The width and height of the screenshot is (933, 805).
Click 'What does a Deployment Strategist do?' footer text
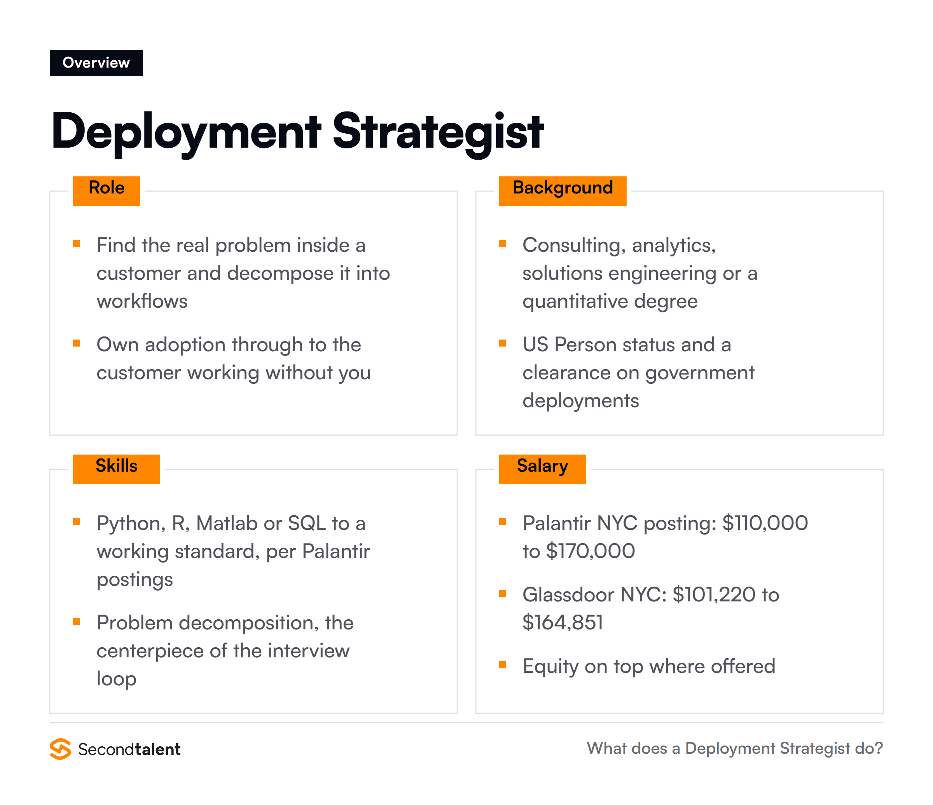coord(735,748)
